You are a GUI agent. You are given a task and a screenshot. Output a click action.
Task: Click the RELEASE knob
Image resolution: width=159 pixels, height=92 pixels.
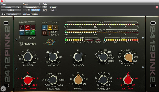[52, 80]
